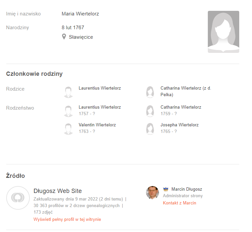Open parent Laurentius Wiertelorz's name link
The height and width of the screenshot is (232, 252).
tap(100, 88)
